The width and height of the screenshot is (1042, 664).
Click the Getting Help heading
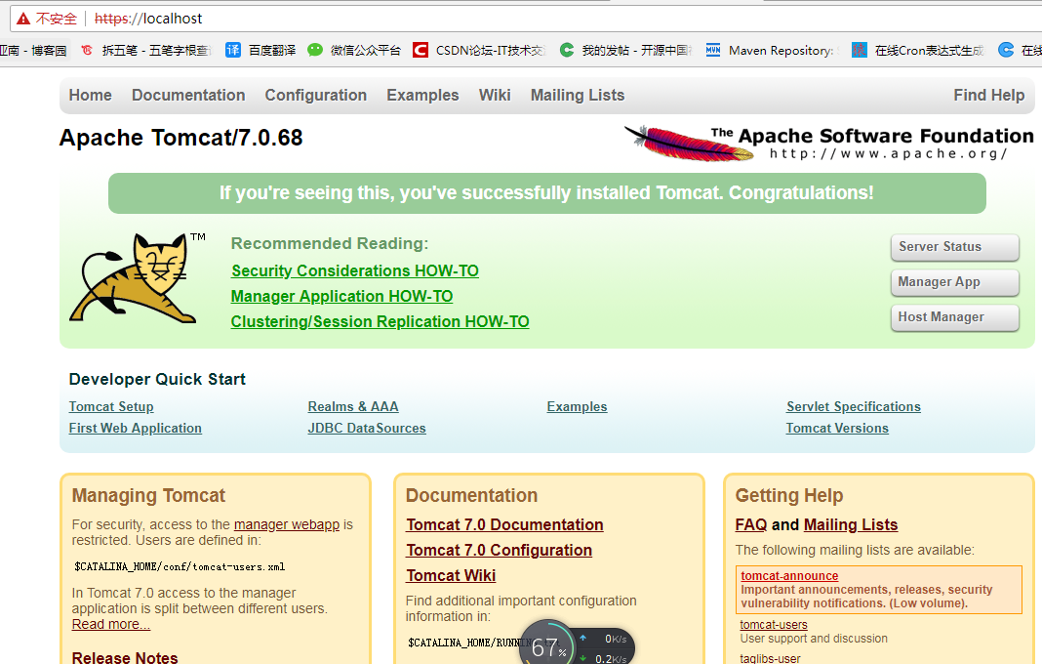[788, 496]
